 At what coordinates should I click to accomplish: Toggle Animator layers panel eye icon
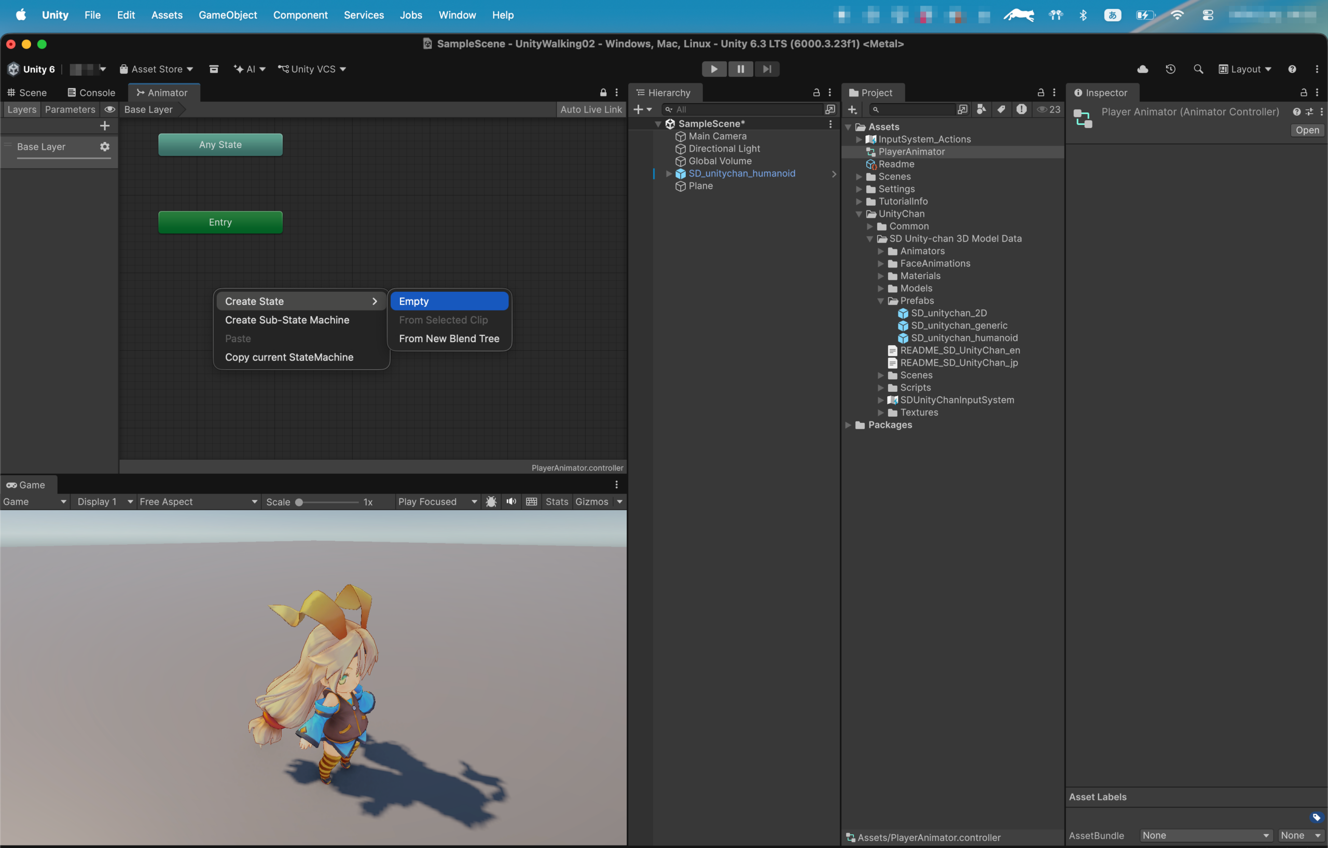pos(110,109)
